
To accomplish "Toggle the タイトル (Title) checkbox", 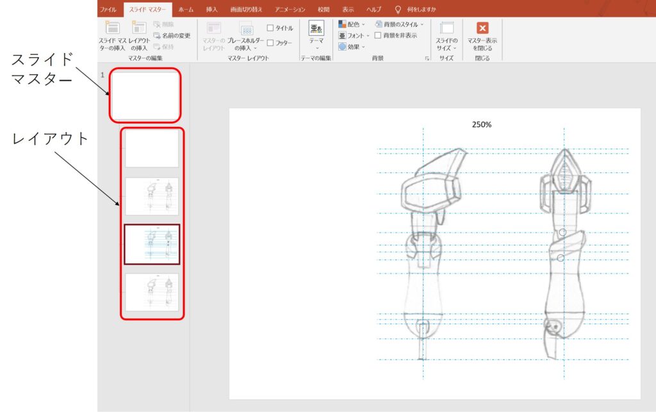I will point(270,28).
